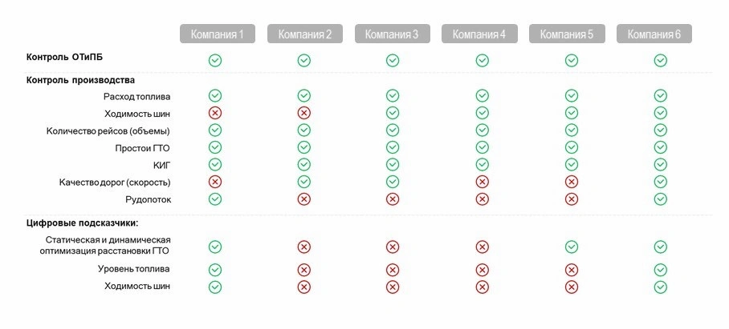This screenshot has height=329, width=729.
Task: Click red cross for Уровень топлива, Компания 5
Action: click(x=572, y=270)
